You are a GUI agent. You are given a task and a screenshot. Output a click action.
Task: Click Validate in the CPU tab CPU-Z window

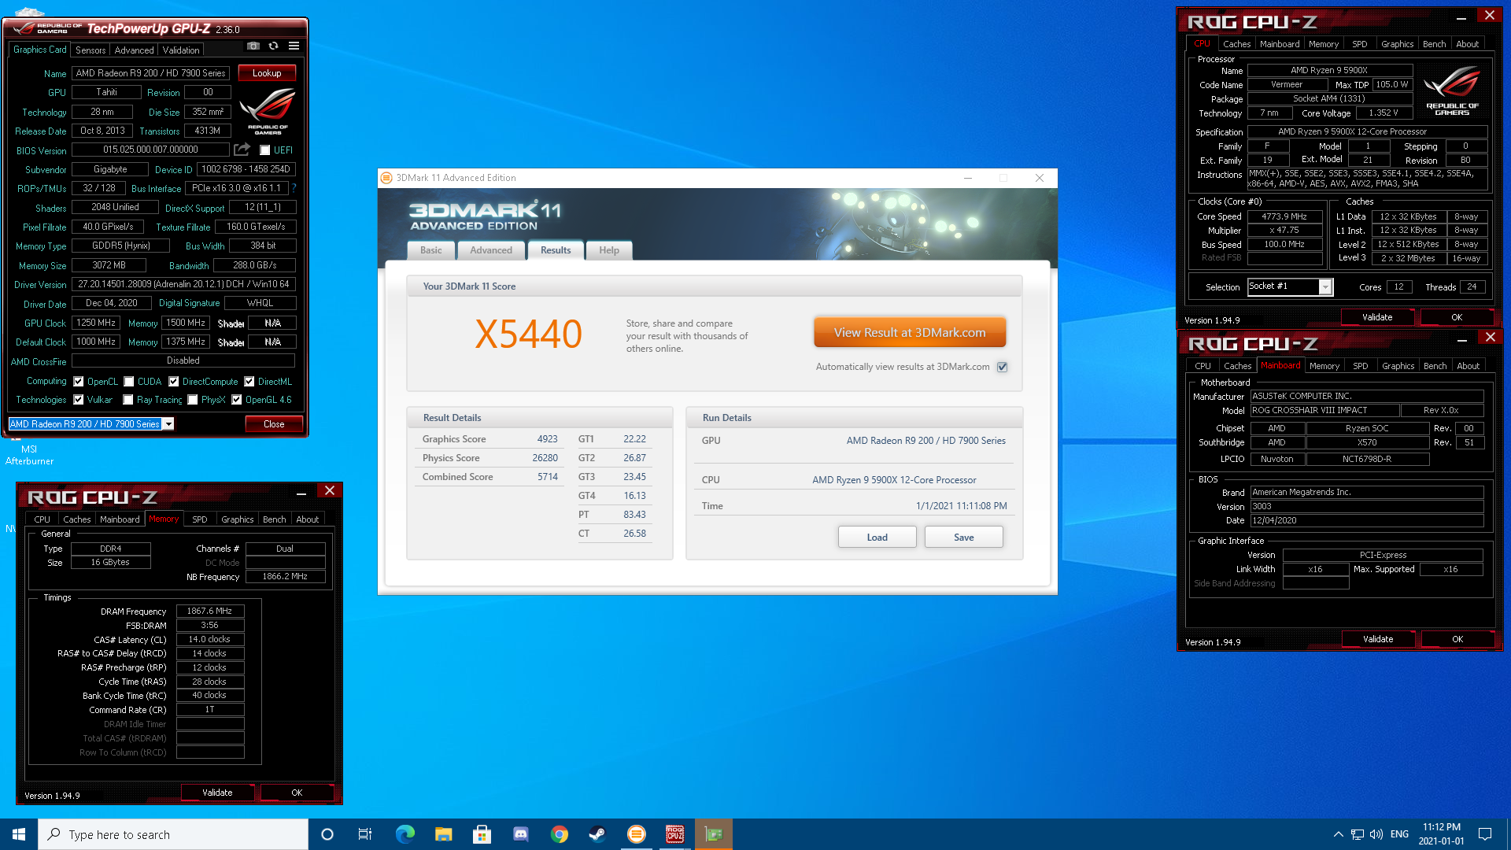pos(1377,317)
